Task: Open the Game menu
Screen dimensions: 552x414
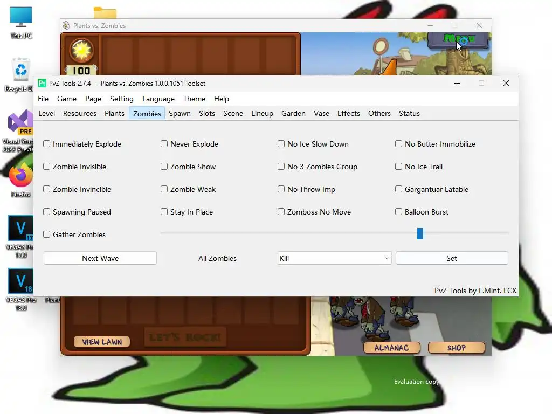Action: (x=67, y=99)
